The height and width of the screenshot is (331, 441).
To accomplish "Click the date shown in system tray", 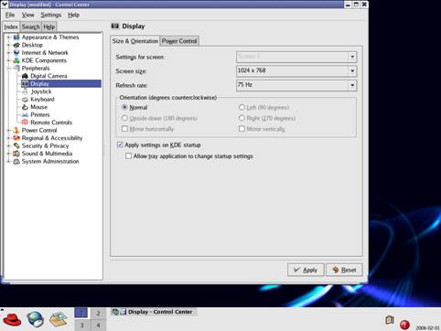I will point(427,327).
